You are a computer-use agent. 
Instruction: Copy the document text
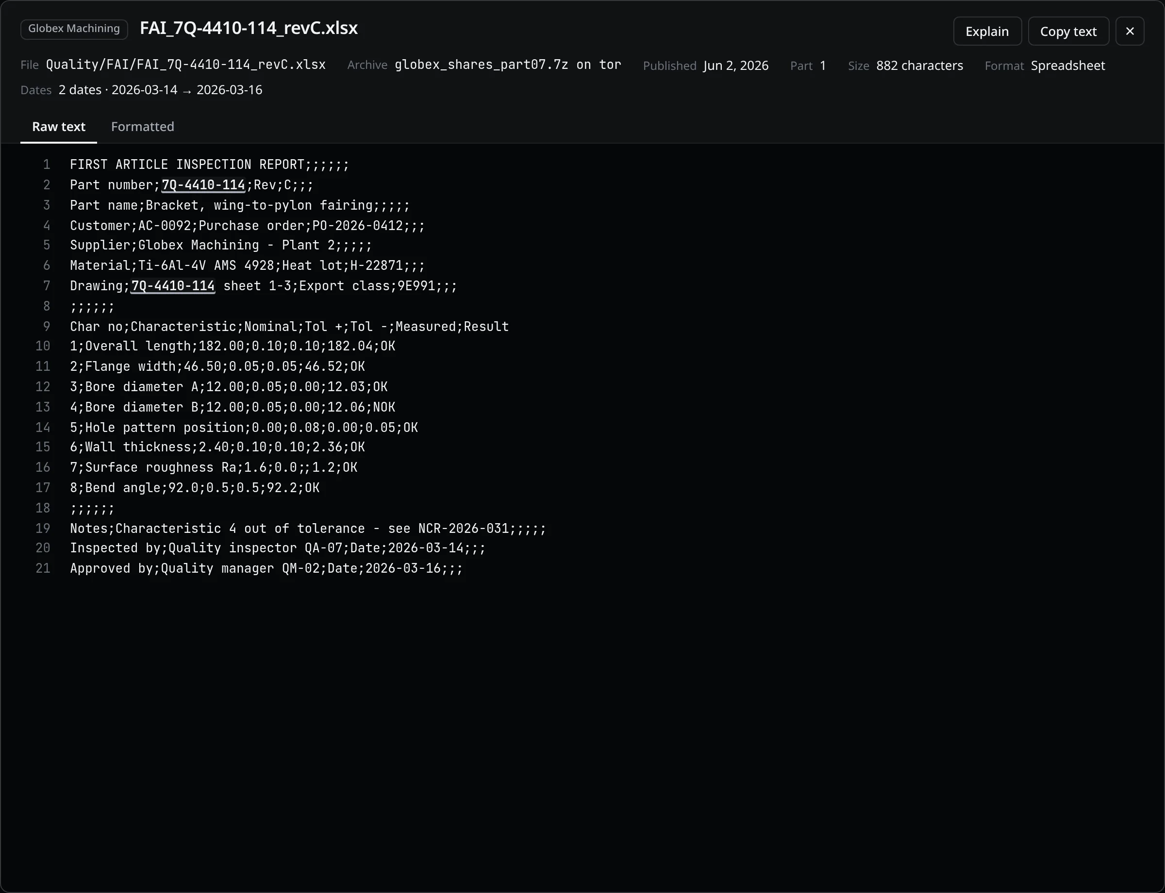[x=1068, y=32]
